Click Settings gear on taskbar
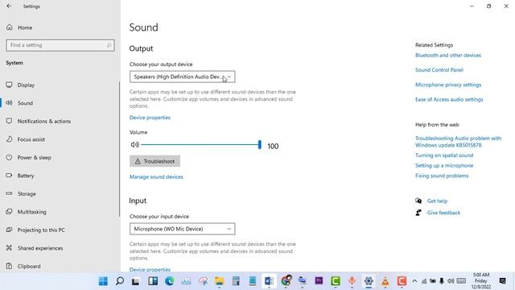 pyautogui.click(x=369, y=281)
